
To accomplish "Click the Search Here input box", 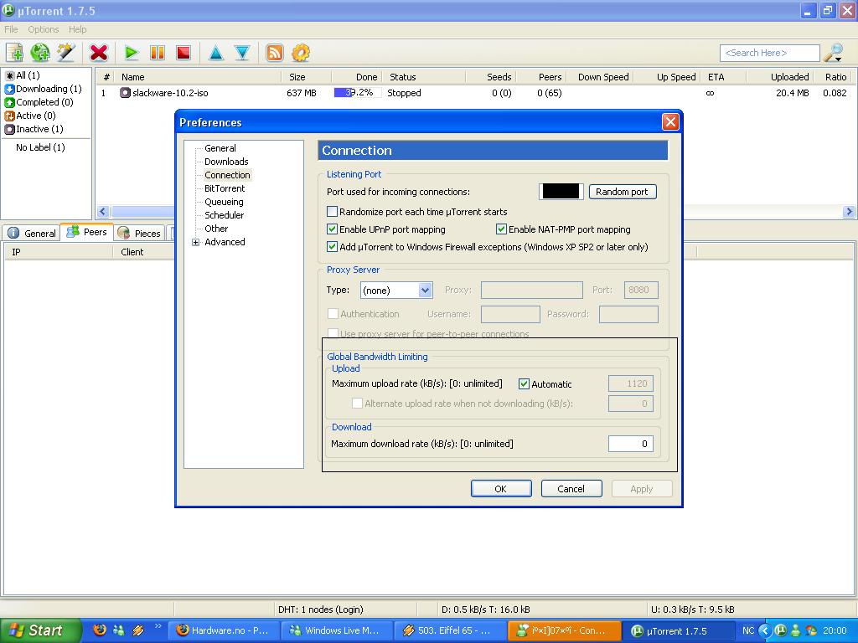I will click(x=769, y=53).
